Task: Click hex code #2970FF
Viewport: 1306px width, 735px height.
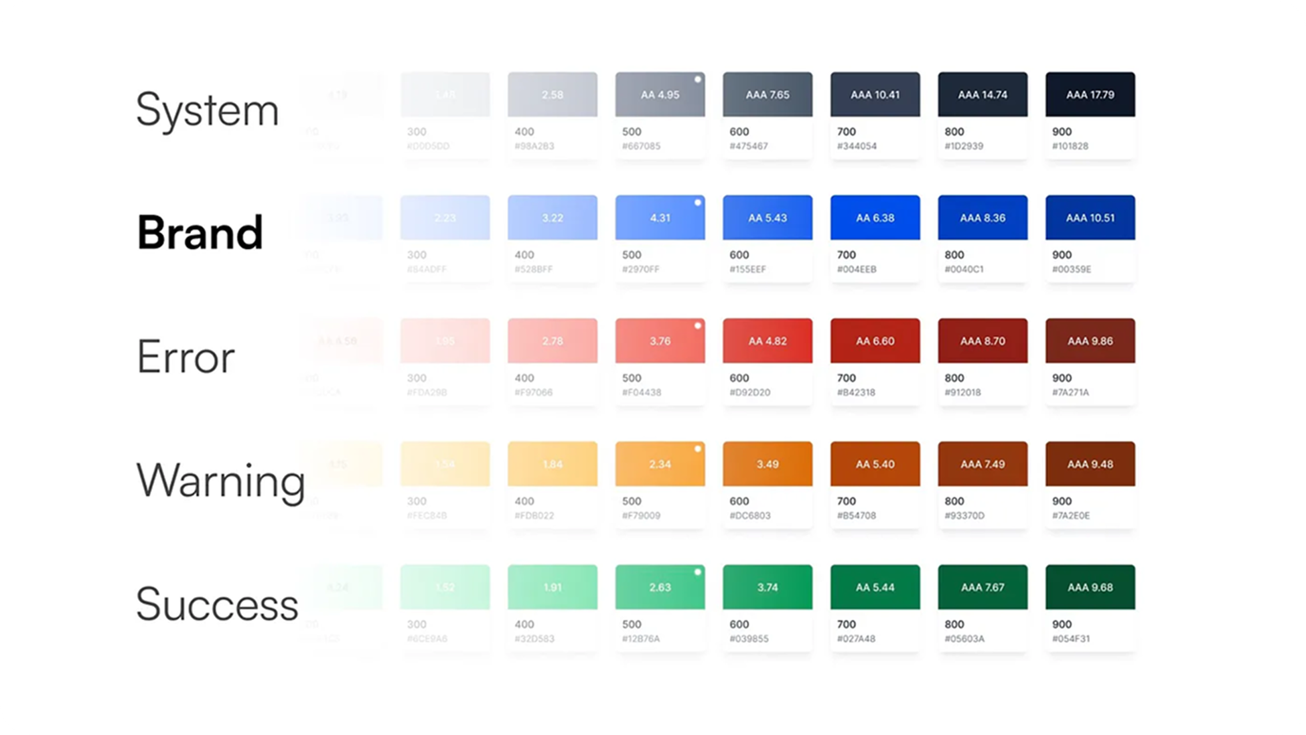Action: [641, 269]
